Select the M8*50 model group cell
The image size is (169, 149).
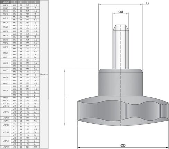pos(6,90)
